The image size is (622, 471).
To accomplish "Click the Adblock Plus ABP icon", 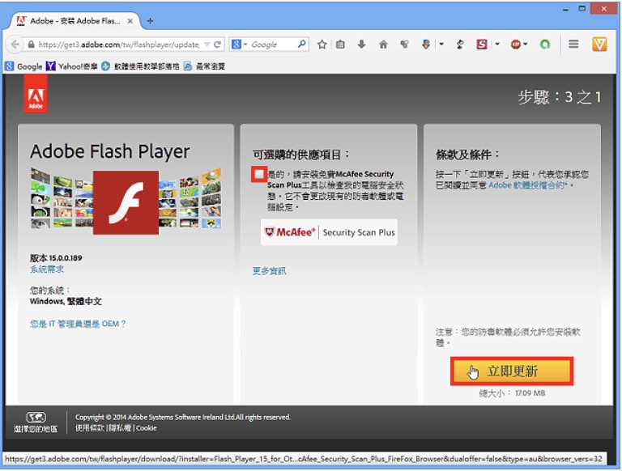I will (516, 45).
